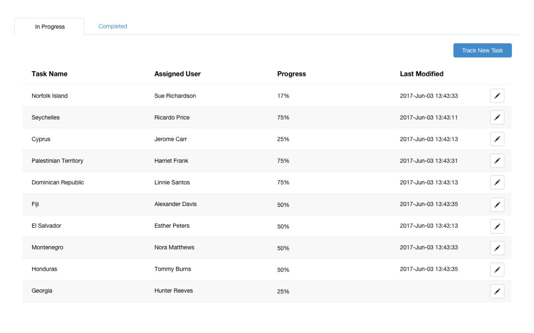Click the Georgia task name
The height and width of the screenshot is (333, 534).
[x=42, y=291]
